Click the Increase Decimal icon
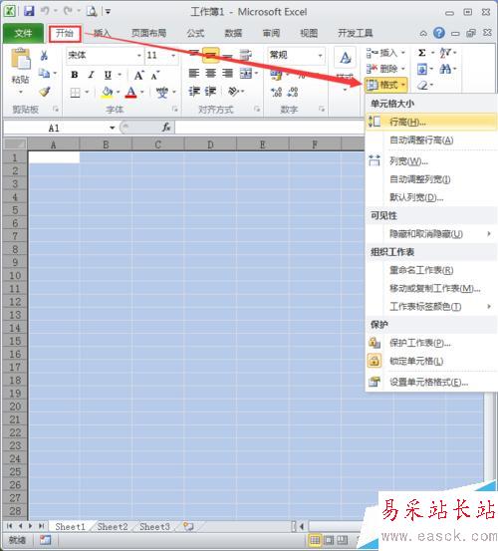The image size is (498, 551). [x=277, y=92]
